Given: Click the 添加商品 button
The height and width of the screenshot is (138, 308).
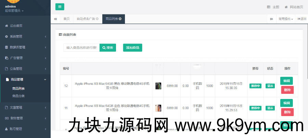Looking at the screenshot, I should click(x=132, y=48).
